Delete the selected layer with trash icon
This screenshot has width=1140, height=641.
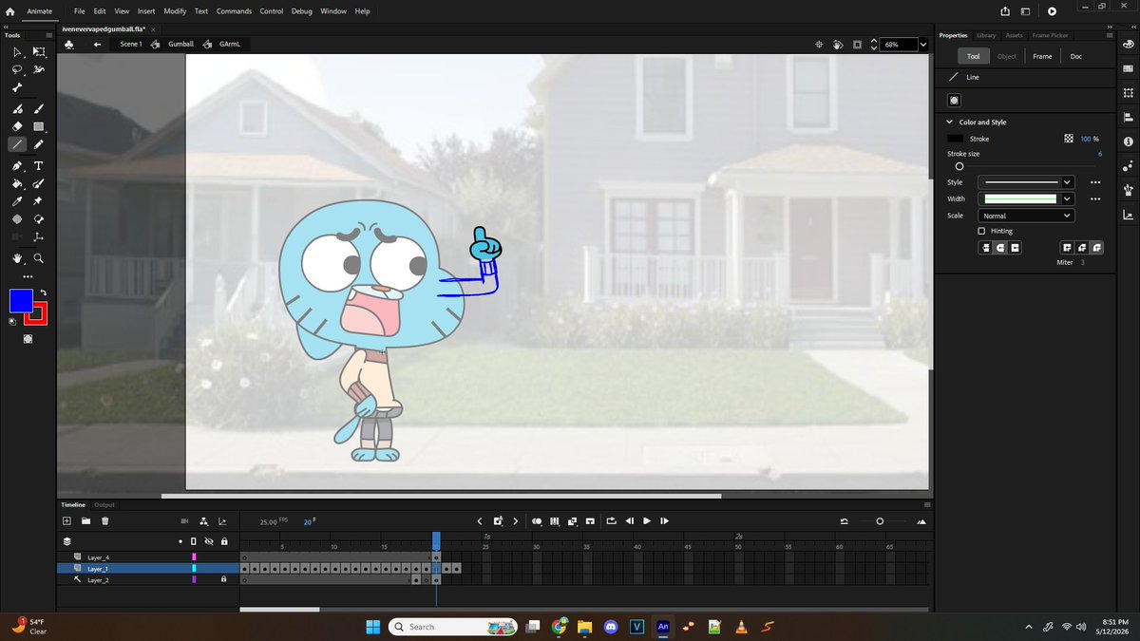tap(105, 520)
